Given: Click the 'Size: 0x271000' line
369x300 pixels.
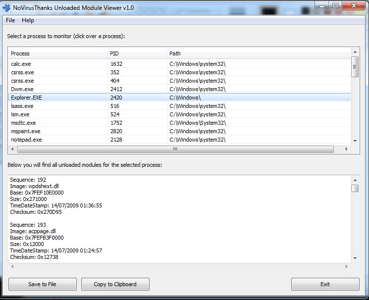Looking at the screenshot, I should click(x=28, y=199).
